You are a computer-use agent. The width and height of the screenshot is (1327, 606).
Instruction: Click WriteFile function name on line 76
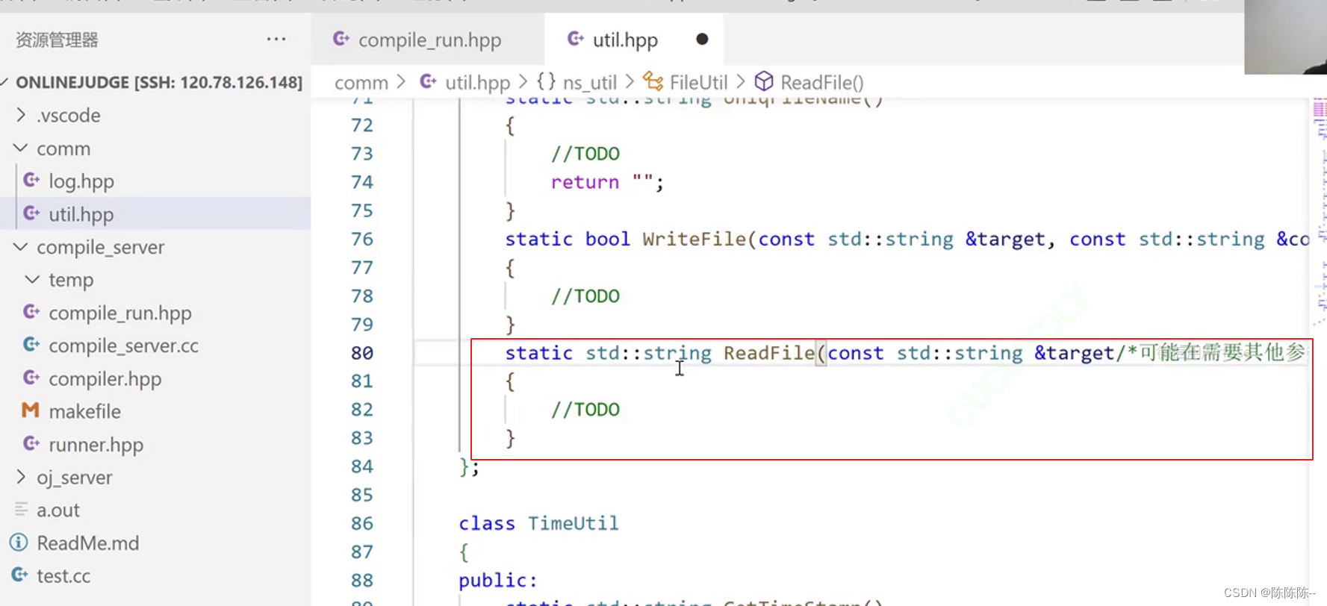point(694,239)
